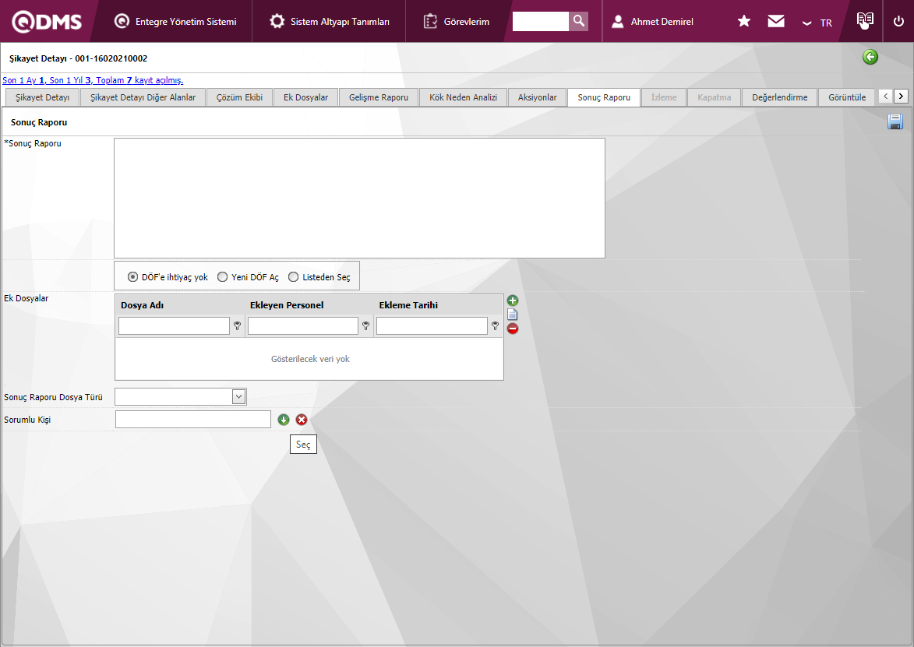This screenshot has width=914, height=647.
Task: Choose Sorumlu Kişi with green select icon
Action: click(x=284, y=420)
